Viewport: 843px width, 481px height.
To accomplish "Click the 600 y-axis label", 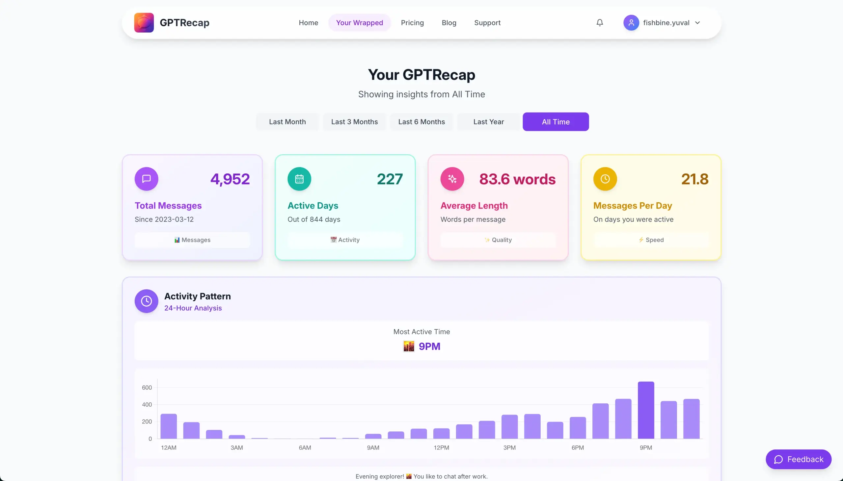I will tap(147, 388).
